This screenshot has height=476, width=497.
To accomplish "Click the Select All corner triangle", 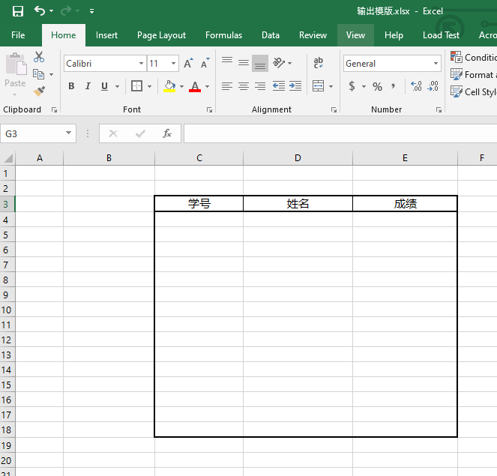I will [x=8, y=158].
